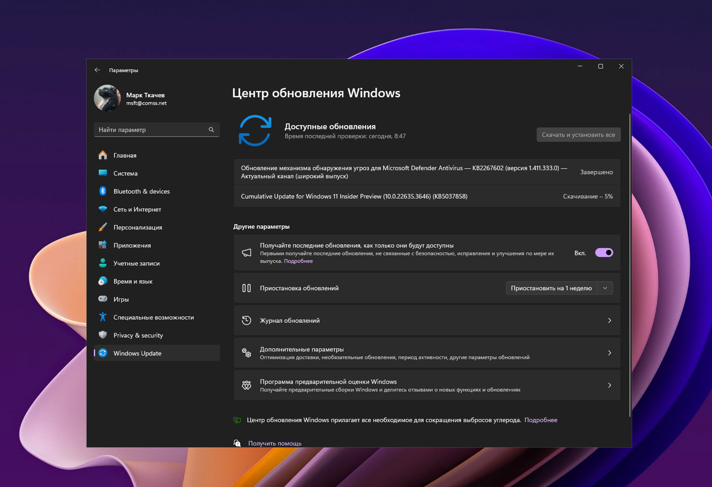Click the Дополнительные параметры gears icon
The height and width of the screenshot is (487, 712).
246,353
